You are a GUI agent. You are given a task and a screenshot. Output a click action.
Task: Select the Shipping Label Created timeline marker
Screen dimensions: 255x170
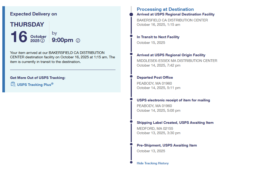click(x=131, y=122)
